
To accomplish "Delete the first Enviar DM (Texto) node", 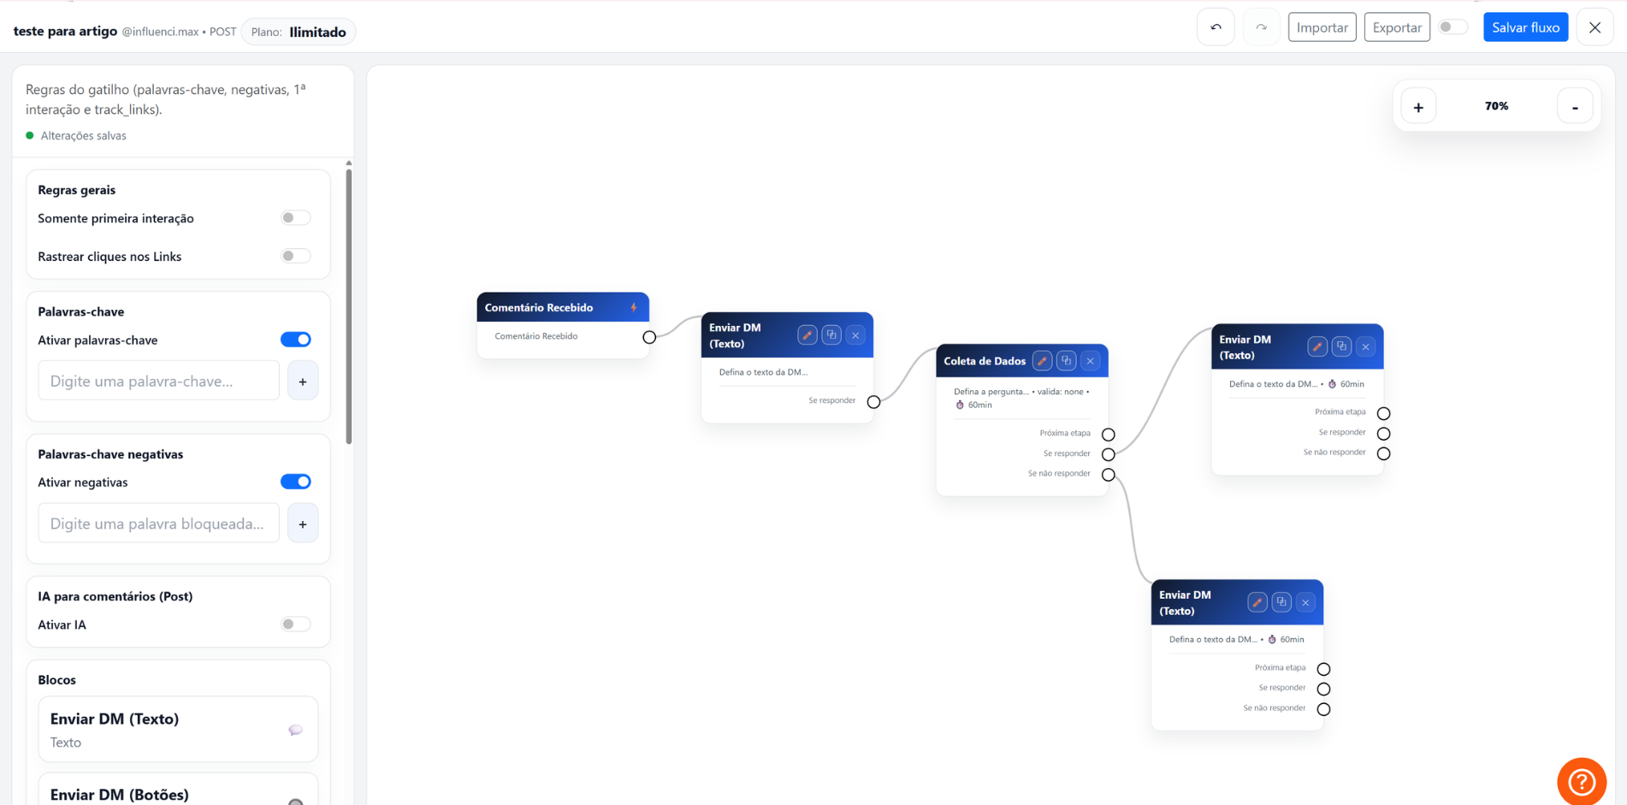I will coord(855,335).
